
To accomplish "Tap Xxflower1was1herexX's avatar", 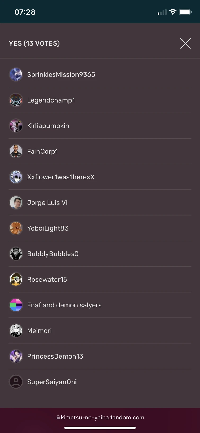I will pos(16,177).
